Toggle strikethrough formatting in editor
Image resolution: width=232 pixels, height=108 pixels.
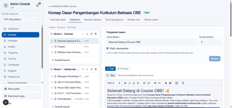(138, 83)
